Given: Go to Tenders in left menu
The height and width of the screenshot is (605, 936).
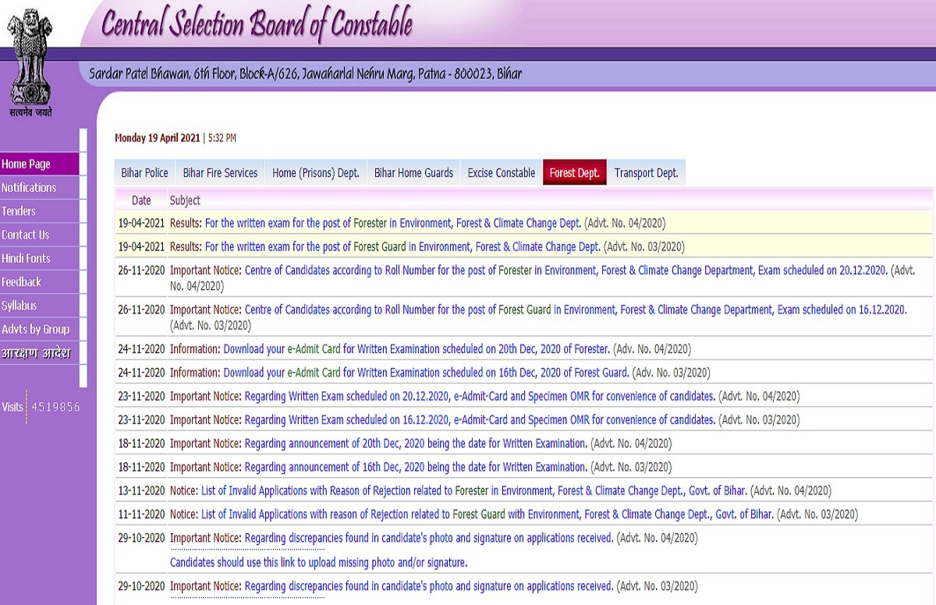Looking at the screenshot, I should pyautogui.click(x=19, y=211).
